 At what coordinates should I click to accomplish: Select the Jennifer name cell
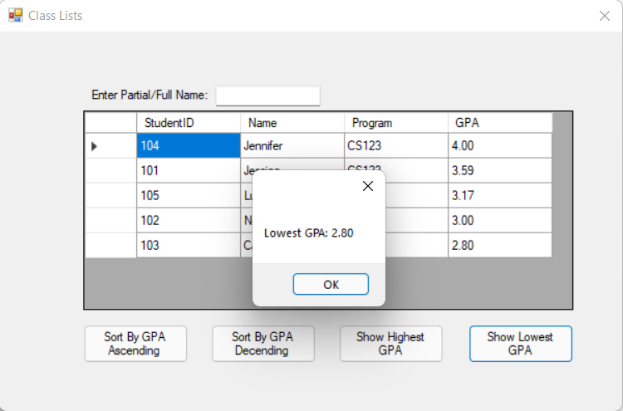(x=292, y=146)
